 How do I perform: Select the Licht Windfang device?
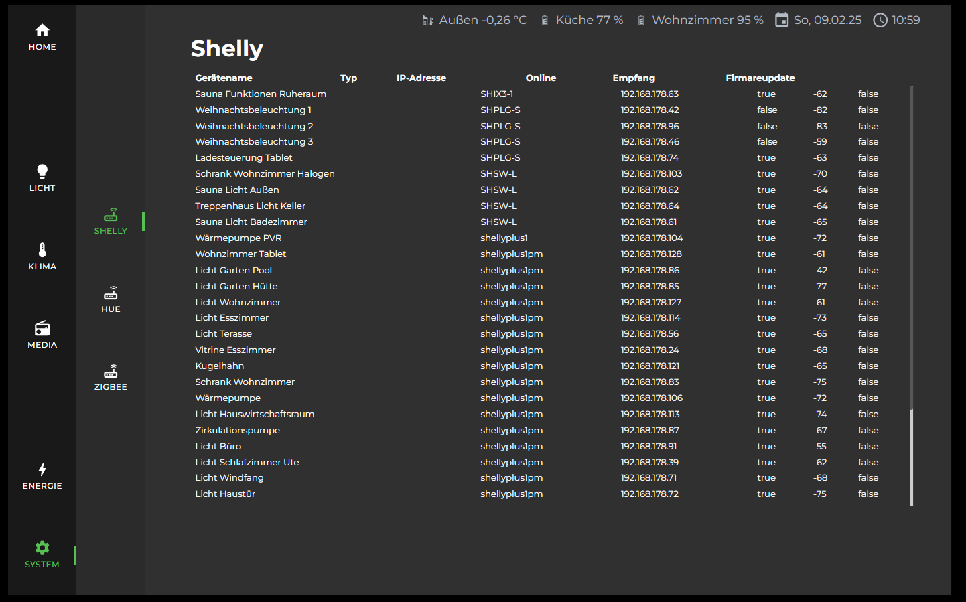(x=229, y=478)
